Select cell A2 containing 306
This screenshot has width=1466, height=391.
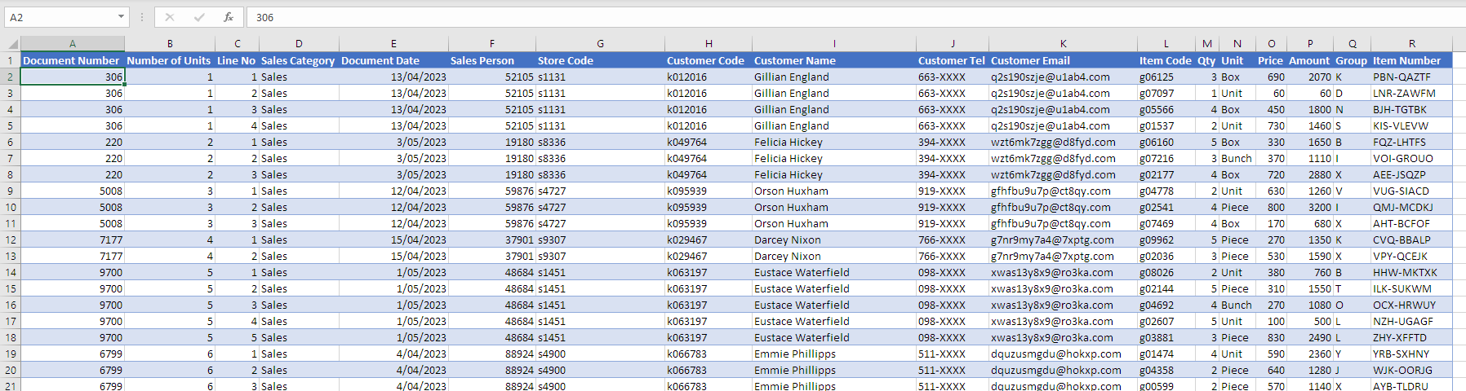73,77
